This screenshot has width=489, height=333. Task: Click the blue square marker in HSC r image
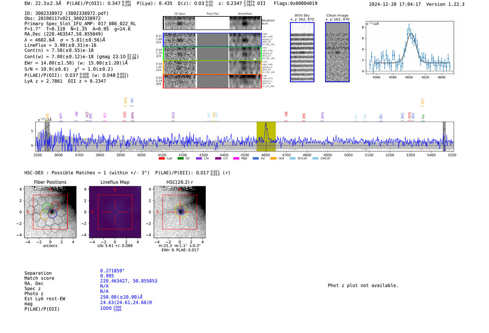[181, 212]
